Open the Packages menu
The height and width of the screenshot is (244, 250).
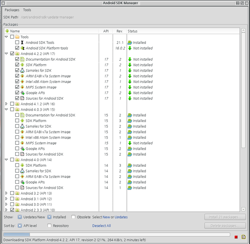point(12,10)
